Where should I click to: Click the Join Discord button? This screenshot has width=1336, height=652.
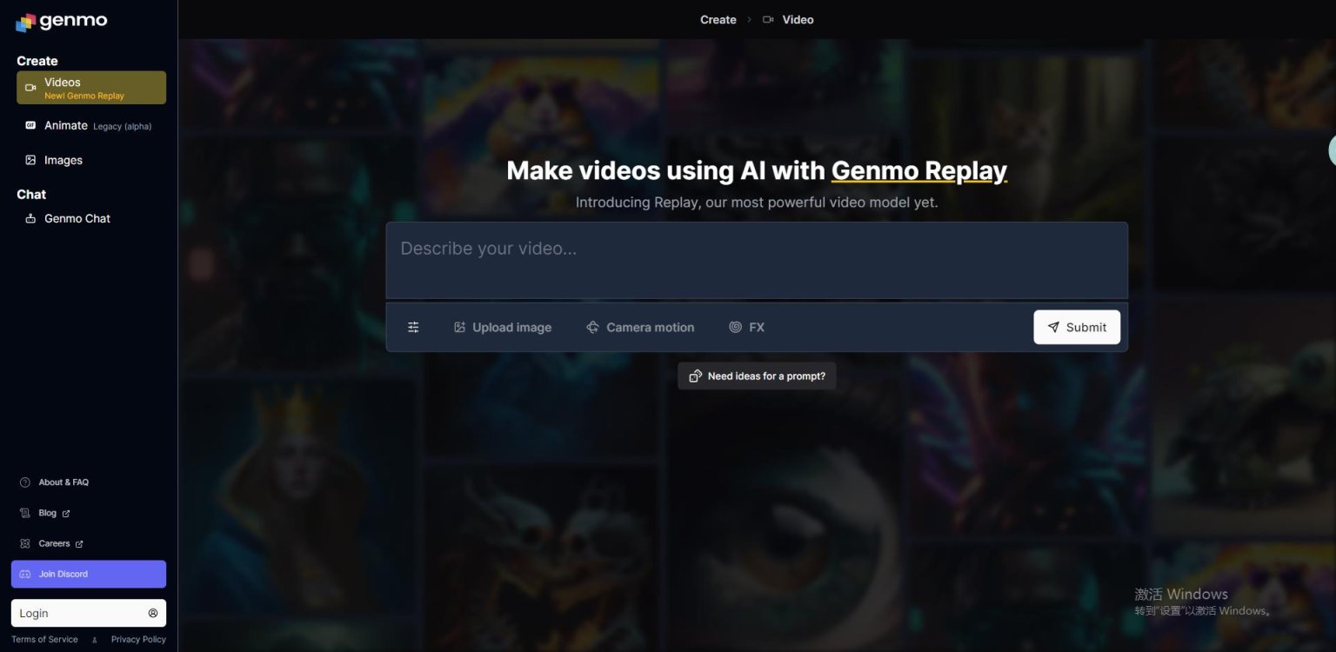point(88,574)
